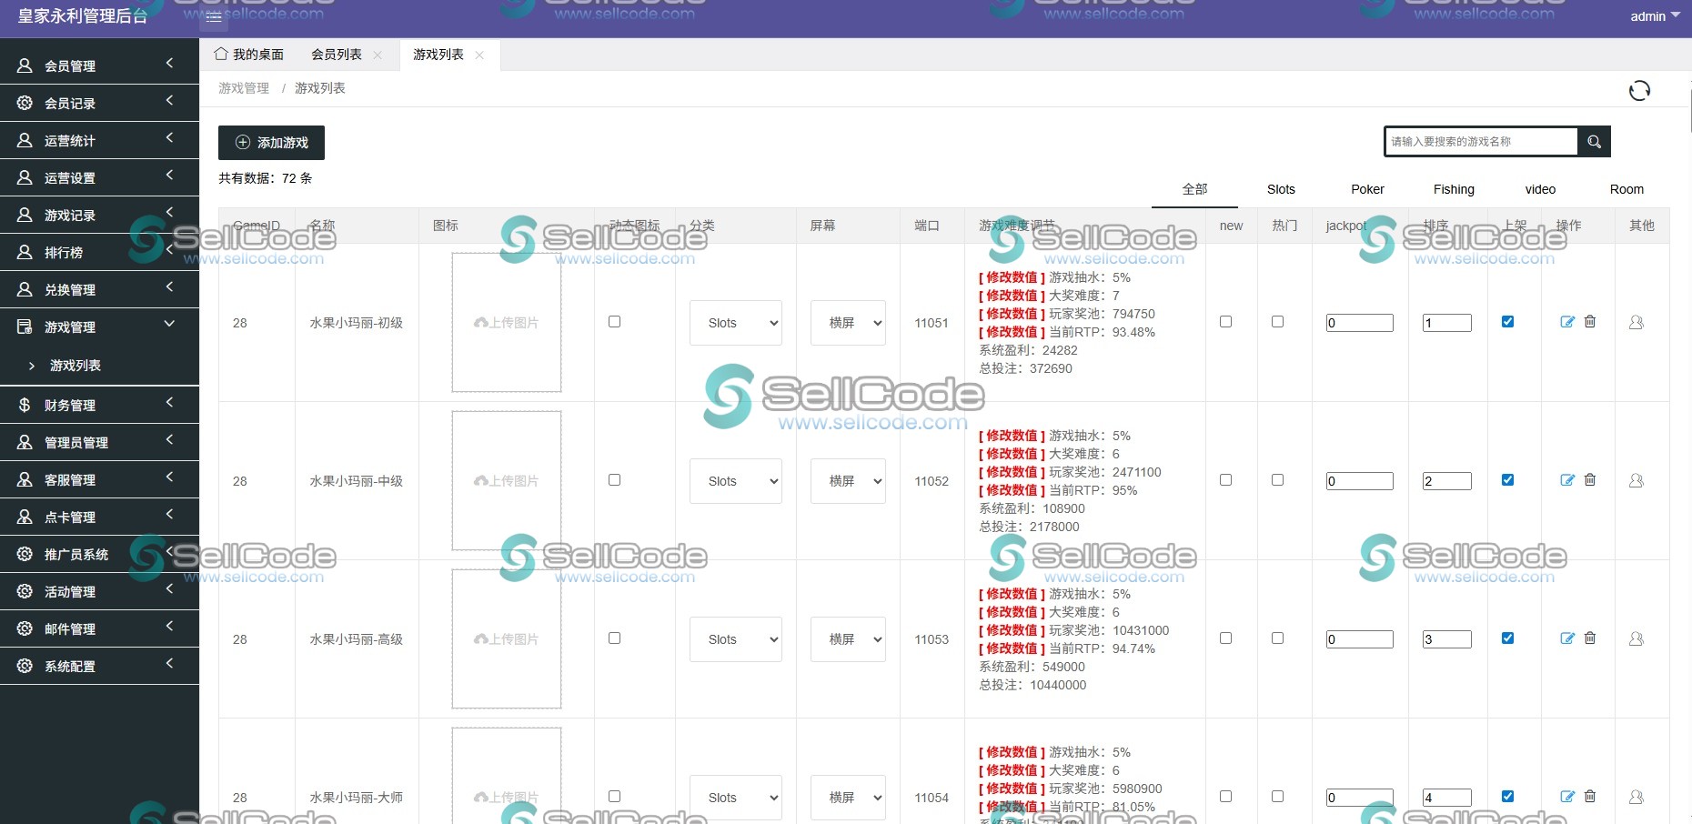
Task: Open the Slots category dropdown for the first game
Action: (735, 322)
